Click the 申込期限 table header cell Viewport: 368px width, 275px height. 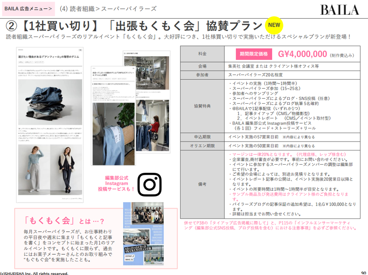tap(202, 137)
